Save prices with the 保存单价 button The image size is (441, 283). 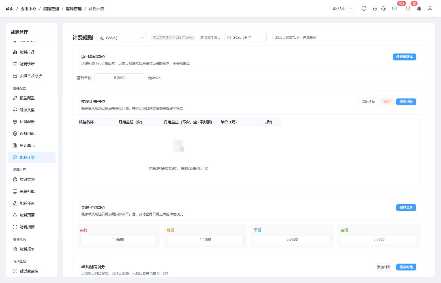point(406,208)
